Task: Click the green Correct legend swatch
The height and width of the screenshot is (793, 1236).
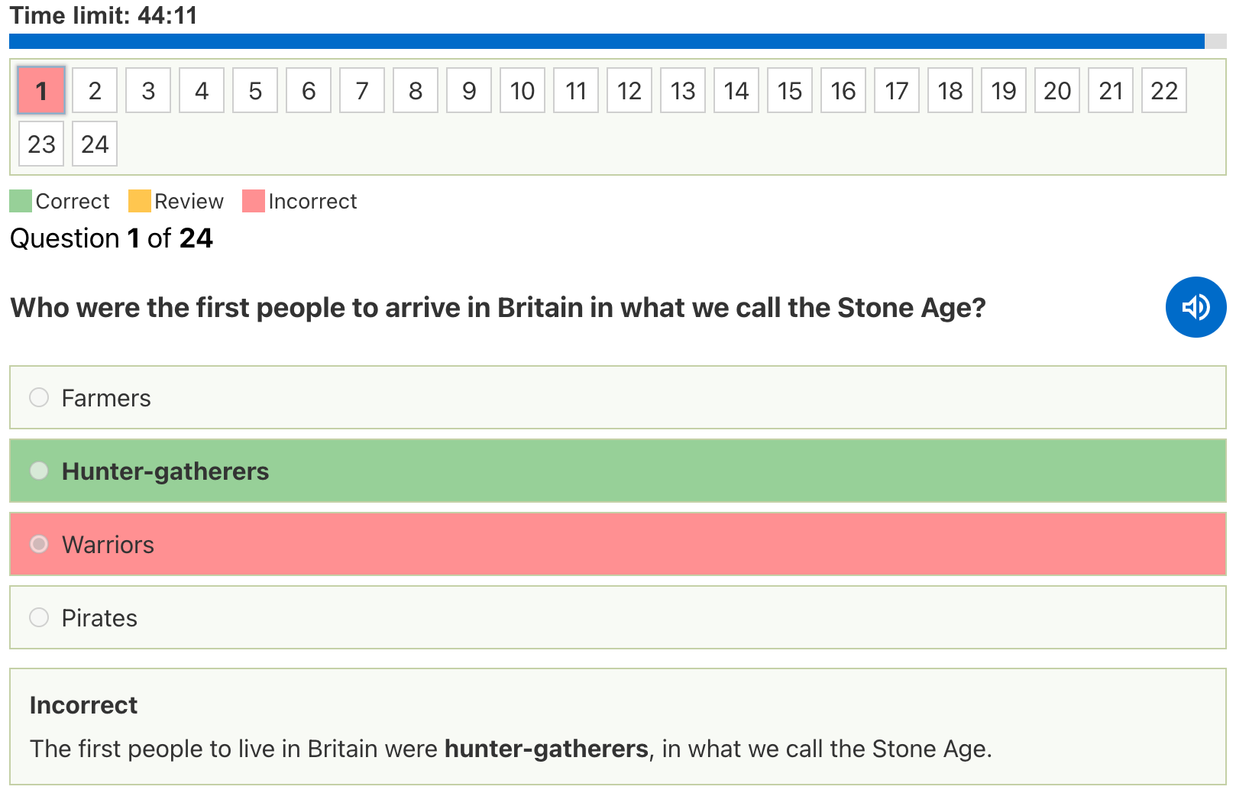Action: pyautogui.click(x=21, y=201)
